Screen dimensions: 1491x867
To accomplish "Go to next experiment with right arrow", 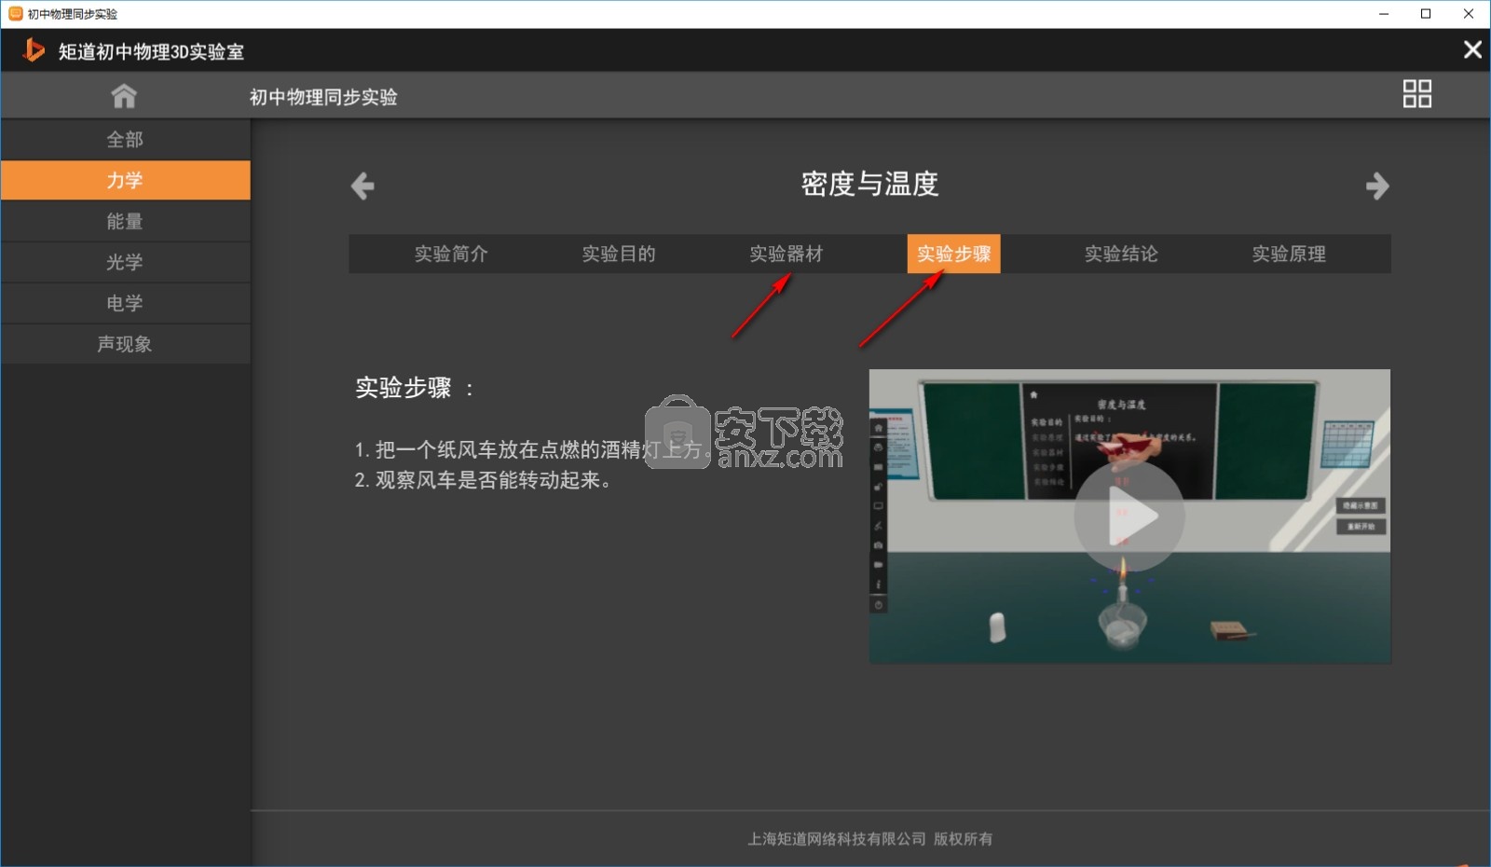I will click(x=1377, y=186).
